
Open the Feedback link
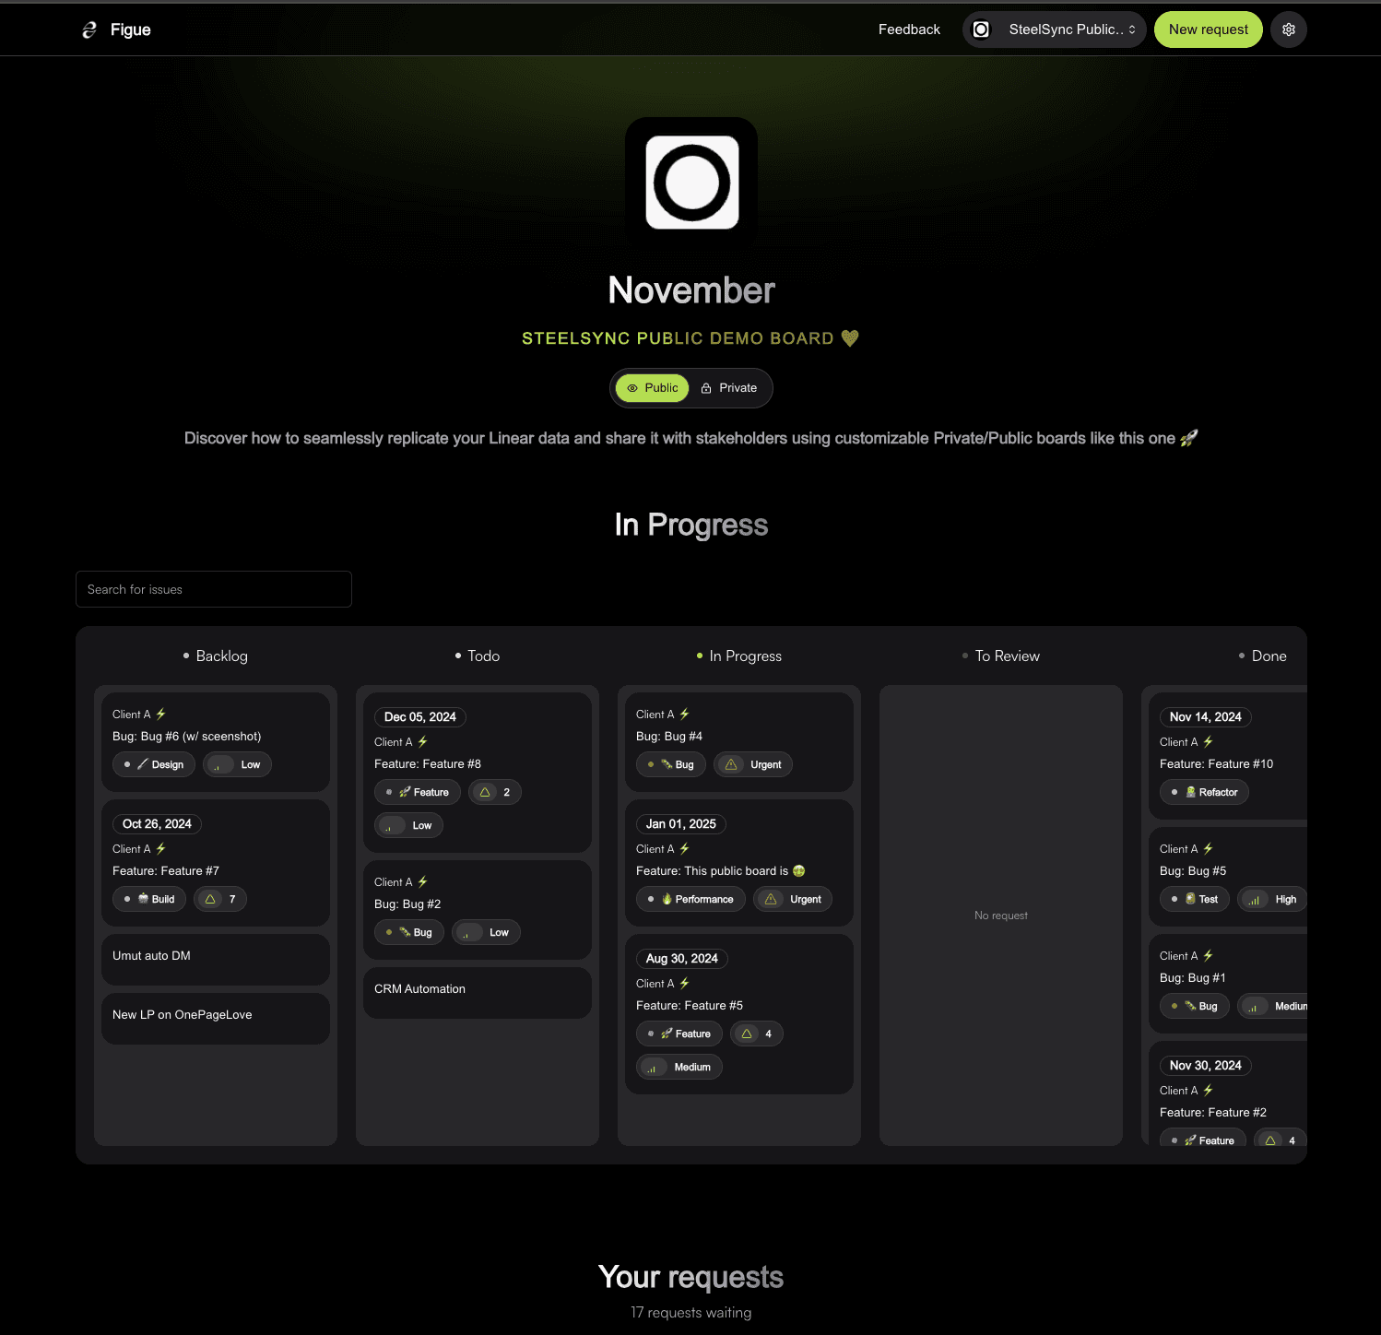(909, 29)
